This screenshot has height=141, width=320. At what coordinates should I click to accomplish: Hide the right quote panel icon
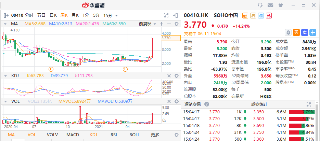(x=175, y=15)
